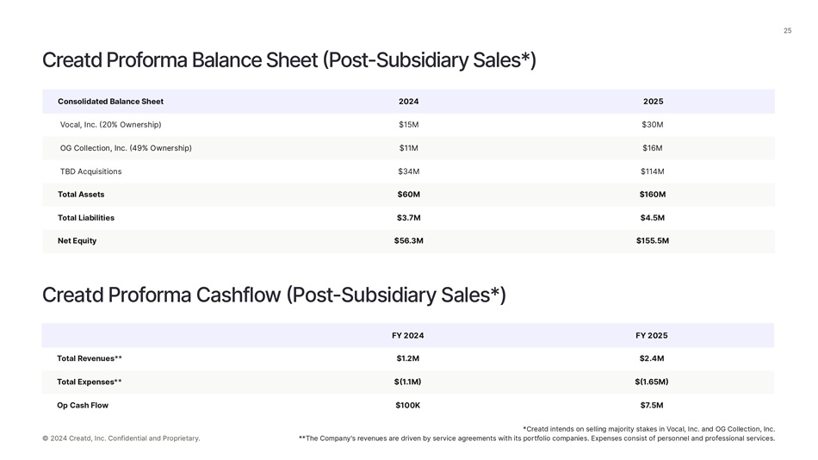Click the TBD Acquisitions row label
818x460 pixels.
[x=90, y=171]
